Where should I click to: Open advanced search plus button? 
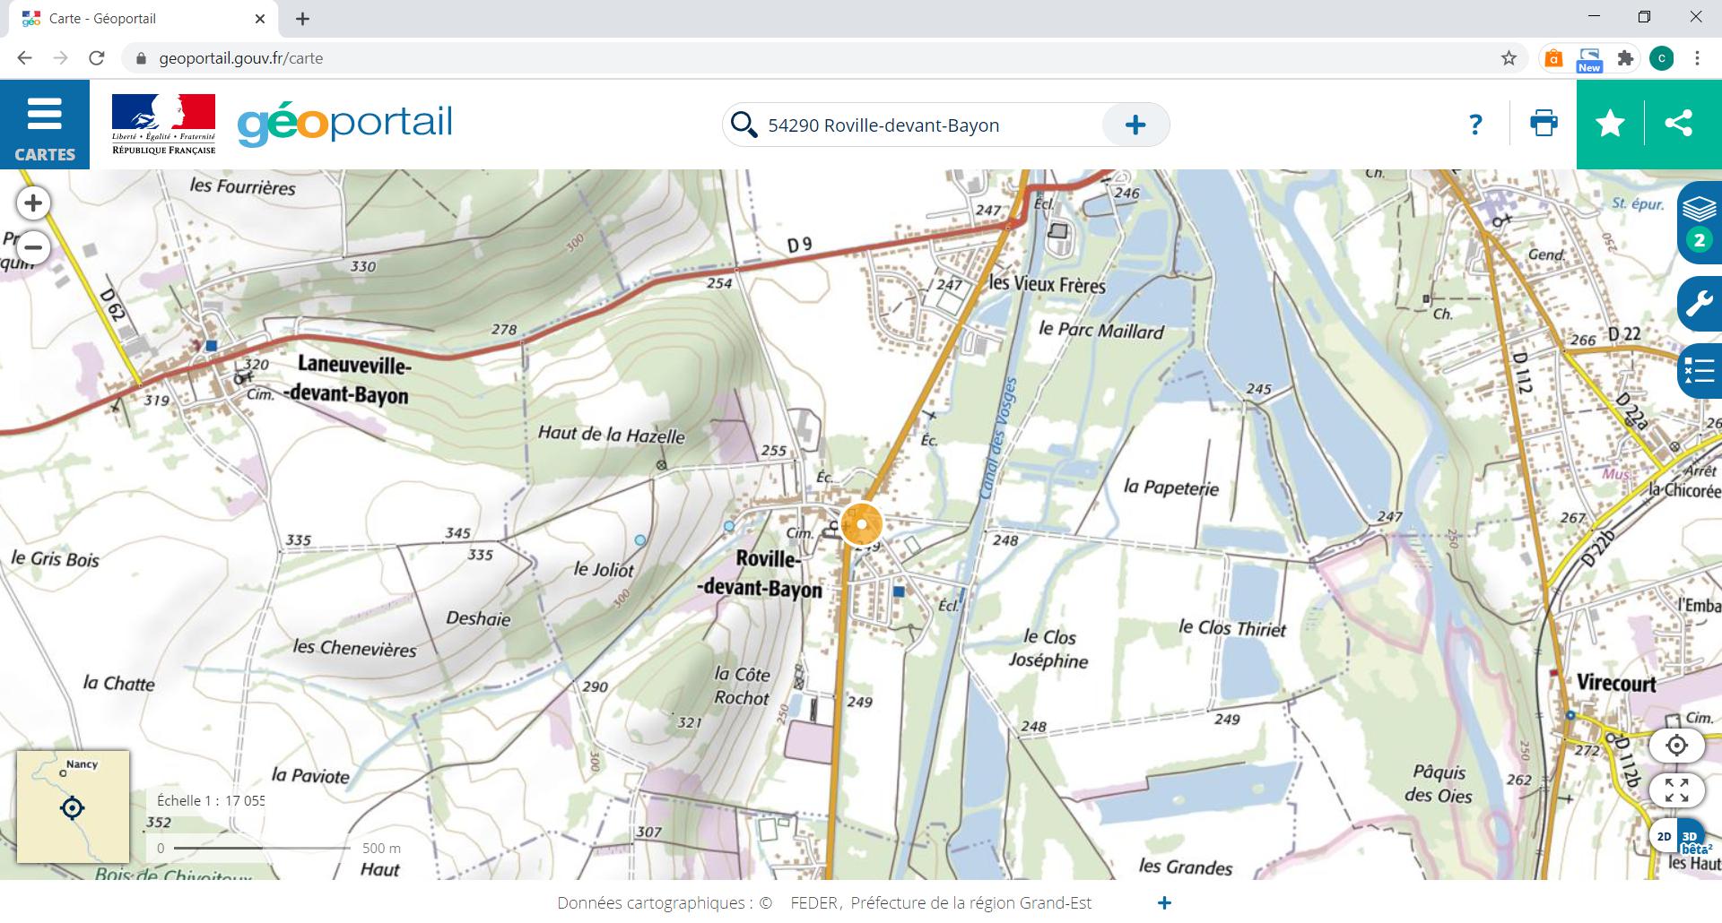click(x=1135, y=125)
